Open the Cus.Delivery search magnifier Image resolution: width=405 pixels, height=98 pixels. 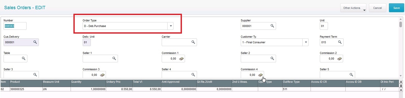[35, 42]
